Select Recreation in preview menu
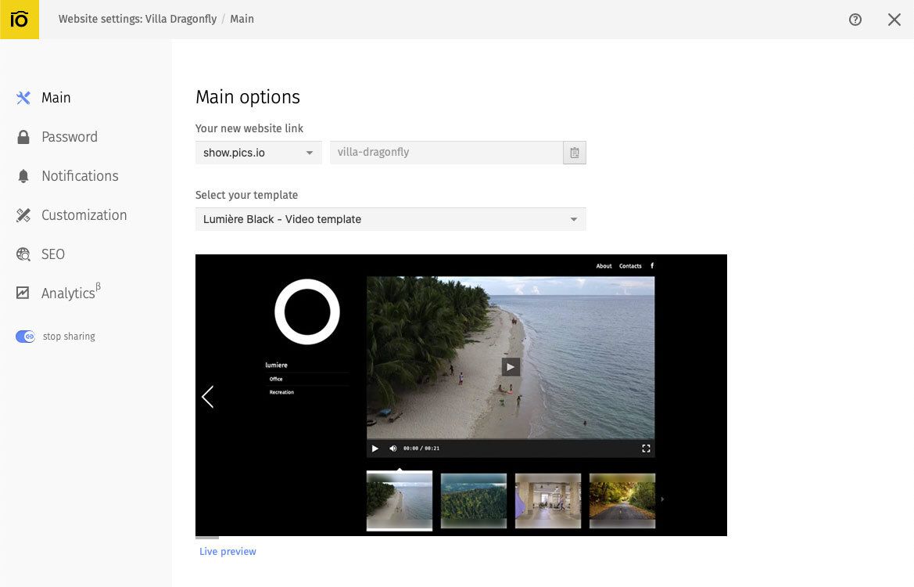The width and height of the screenshot is (914, 587). coord(281,392)
